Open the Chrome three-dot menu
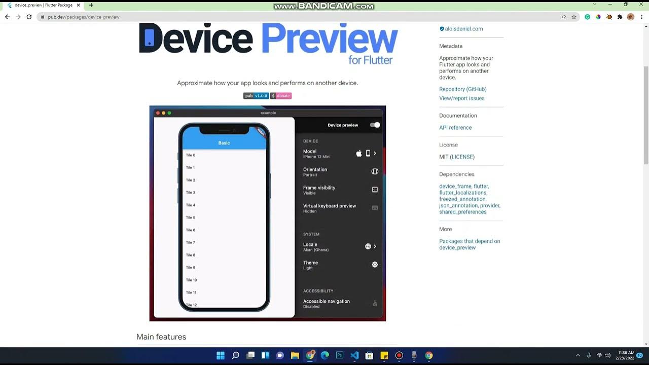649x365 pixels. [x=641, y=17]
